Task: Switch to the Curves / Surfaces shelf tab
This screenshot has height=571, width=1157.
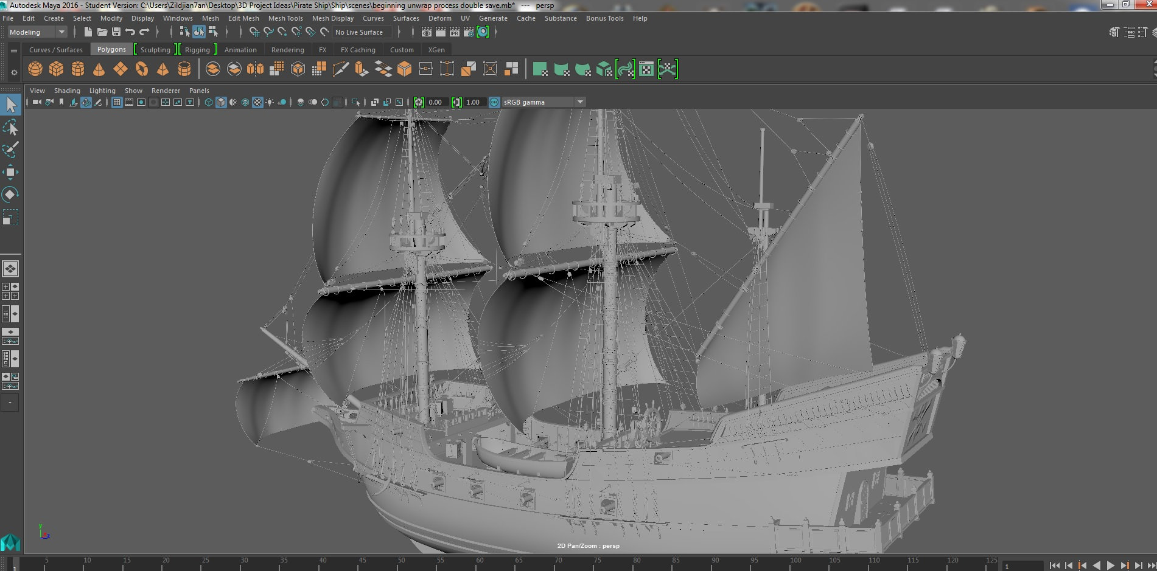Action: coord(56,50)
